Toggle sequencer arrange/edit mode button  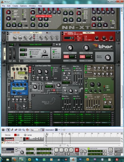click(x=3, y=130)
